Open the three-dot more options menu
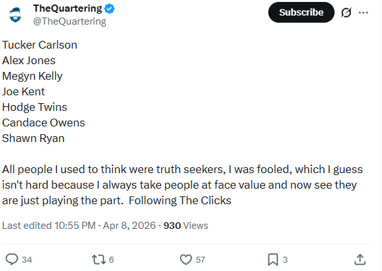 click(363, 12)
